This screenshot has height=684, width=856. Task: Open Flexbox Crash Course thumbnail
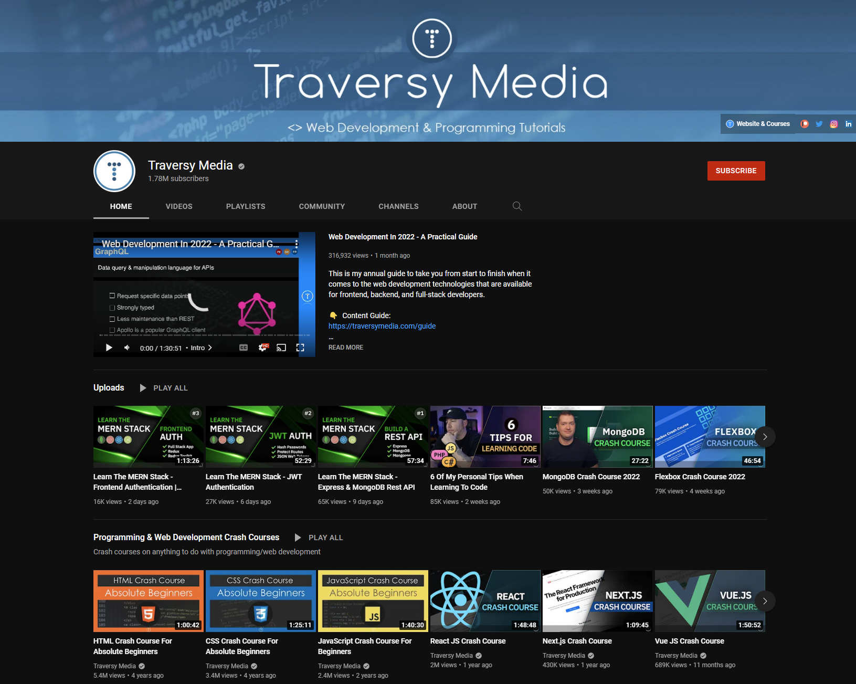click(710, 437)
